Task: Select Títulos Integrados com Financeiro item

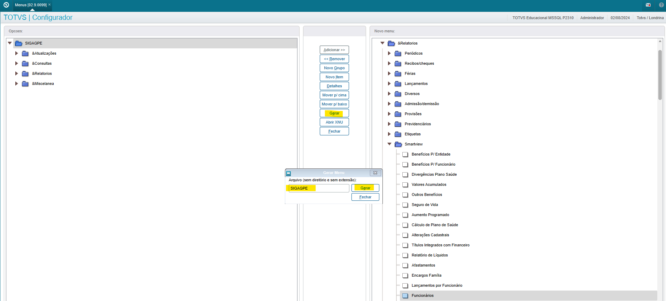Action: pos(440,245)
